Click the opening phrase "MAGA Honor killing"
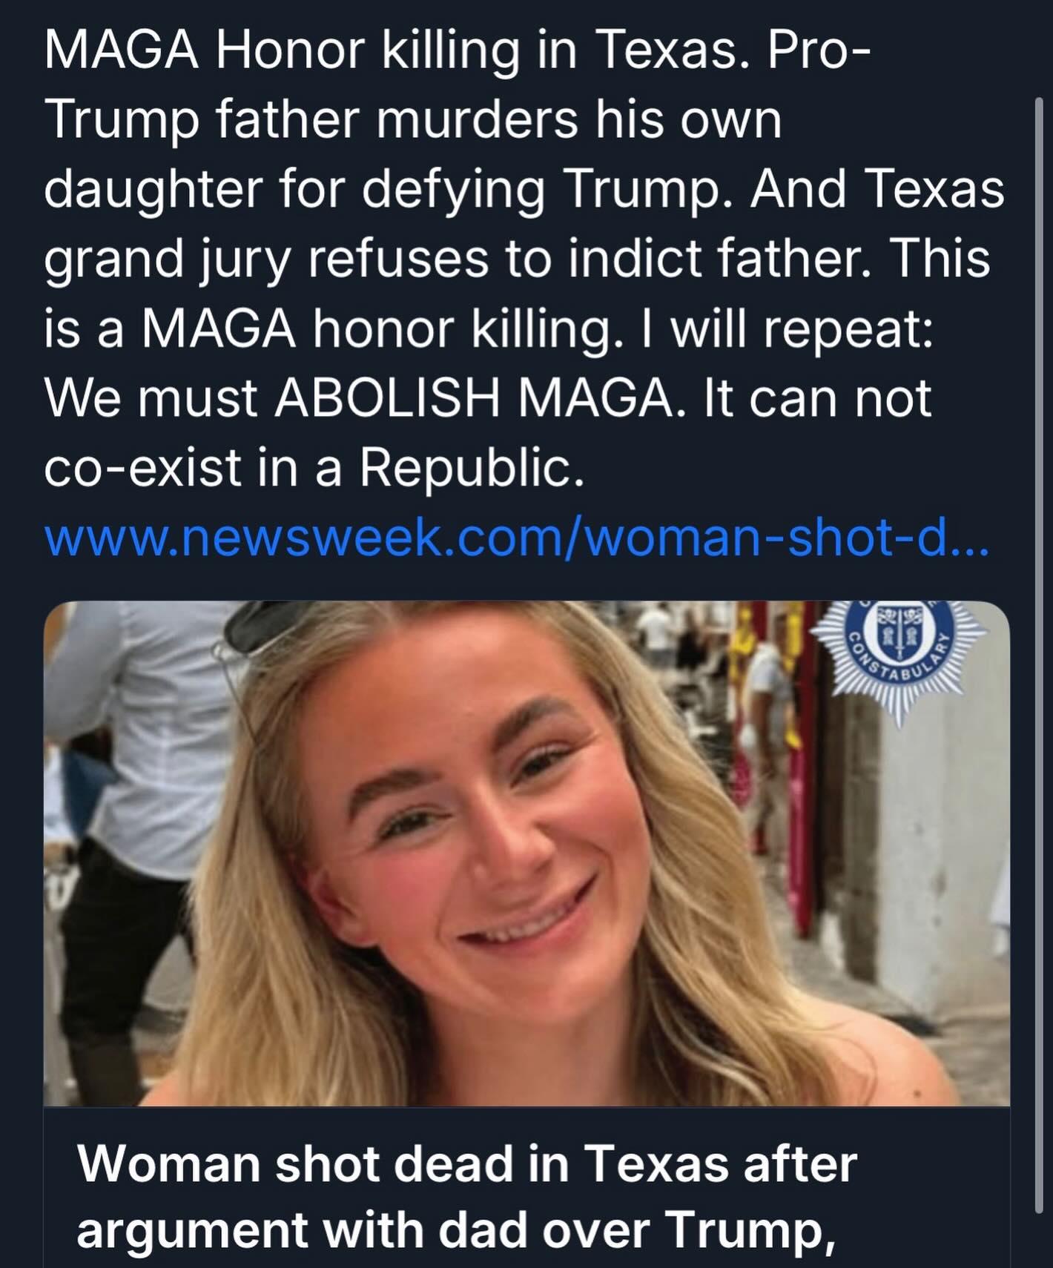1053x1268 pixels. (282, 52)
